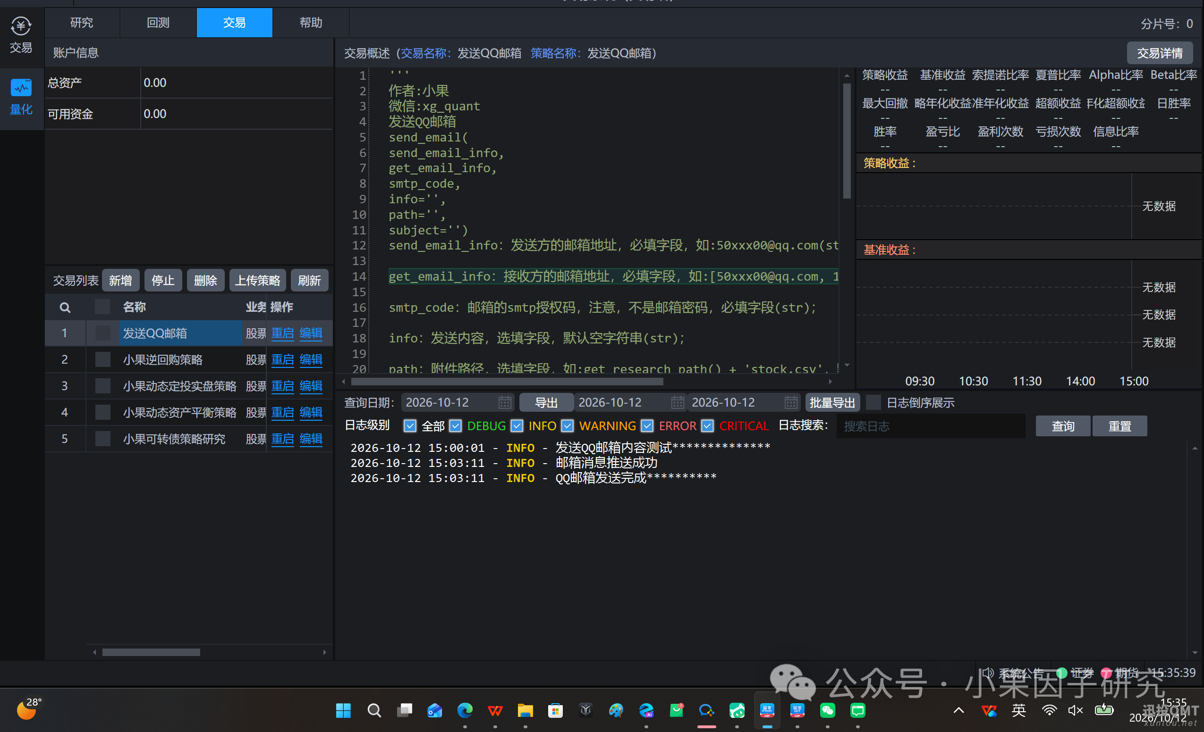Click the trade list horizontal scrollbar
This screenshot has height=732, width=1204.
[151, 652]
